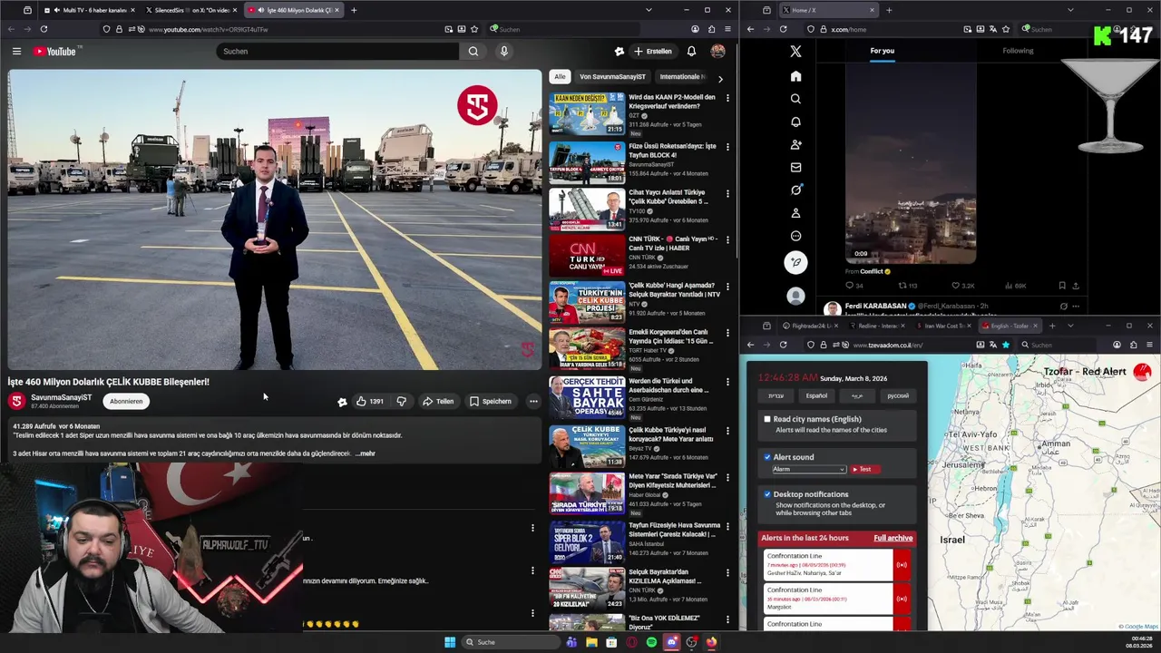Open X Messages envelope icon
Viewport: 1161px width, 653px height.
[795, 167]
